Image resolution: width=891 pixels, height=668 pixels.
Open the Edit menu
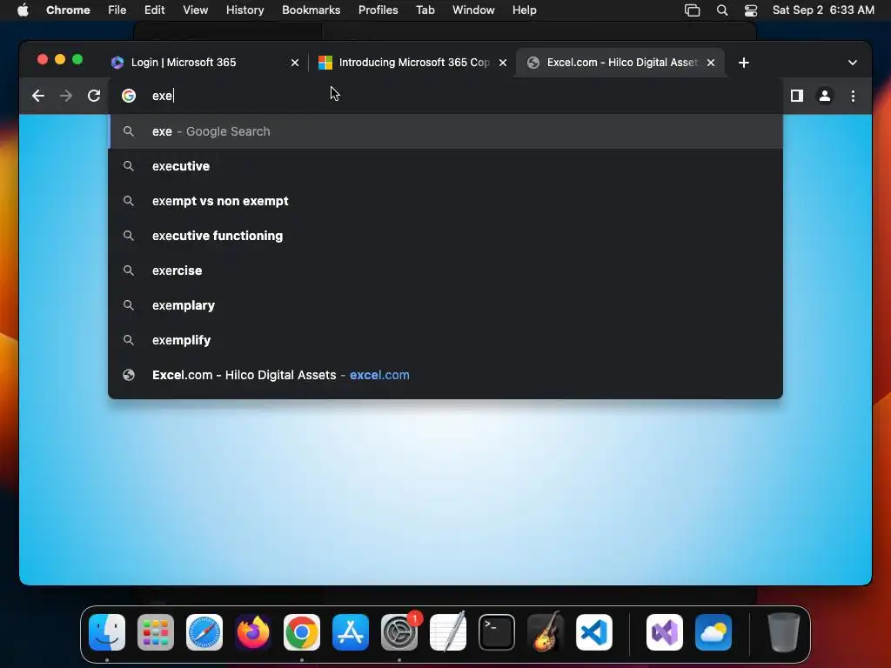154,10
